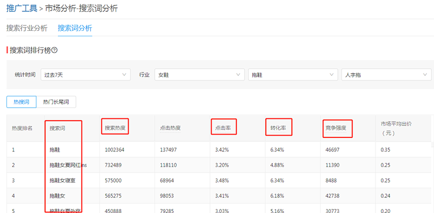Click the 搜索词 column header
This screenshot has height=213, width=434.
pyautogui.click(x=58, y=128)
